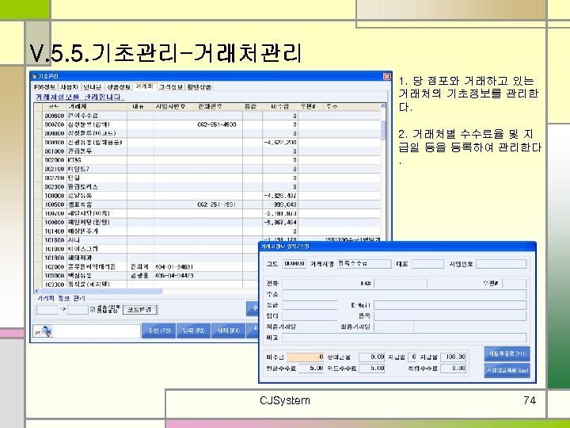Close the 기초관리 window with red X
The height and width of the screenshot is (428, 570).
click(387, 76)
